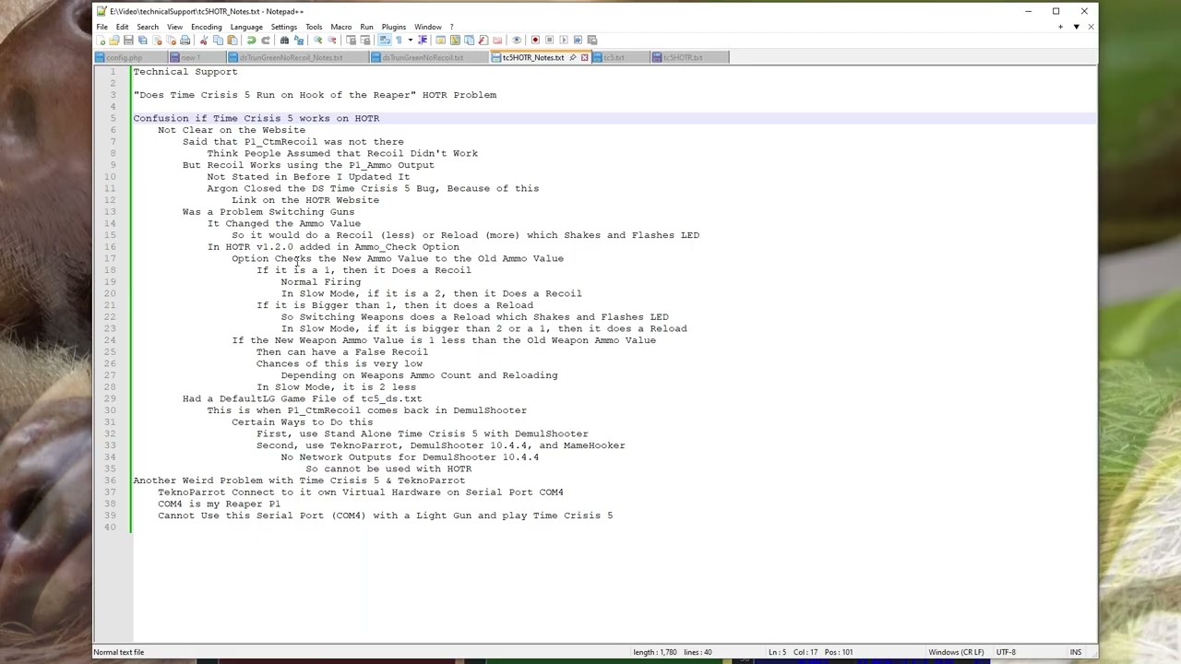1181x664 pixels.
Task: Click the empty line 40 in the editor
Action: pyautogui.click(x=614, y=528)
